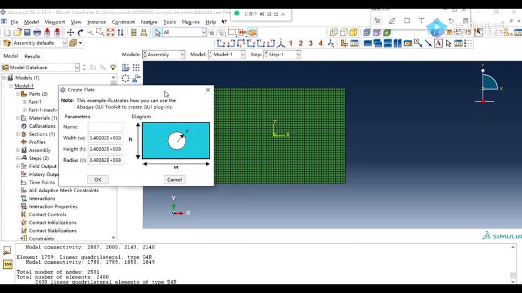Auto-fit the view in viewport

pos(110,33)
